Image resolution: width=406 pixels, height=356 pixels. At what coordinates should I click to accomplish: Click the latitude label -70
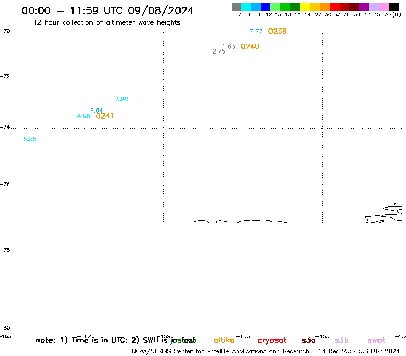tap(5, 31)
